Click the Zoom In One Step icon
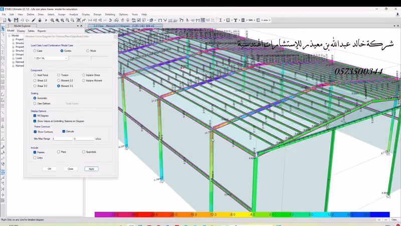This screenshot has width=401, height=226. [67, 20]
